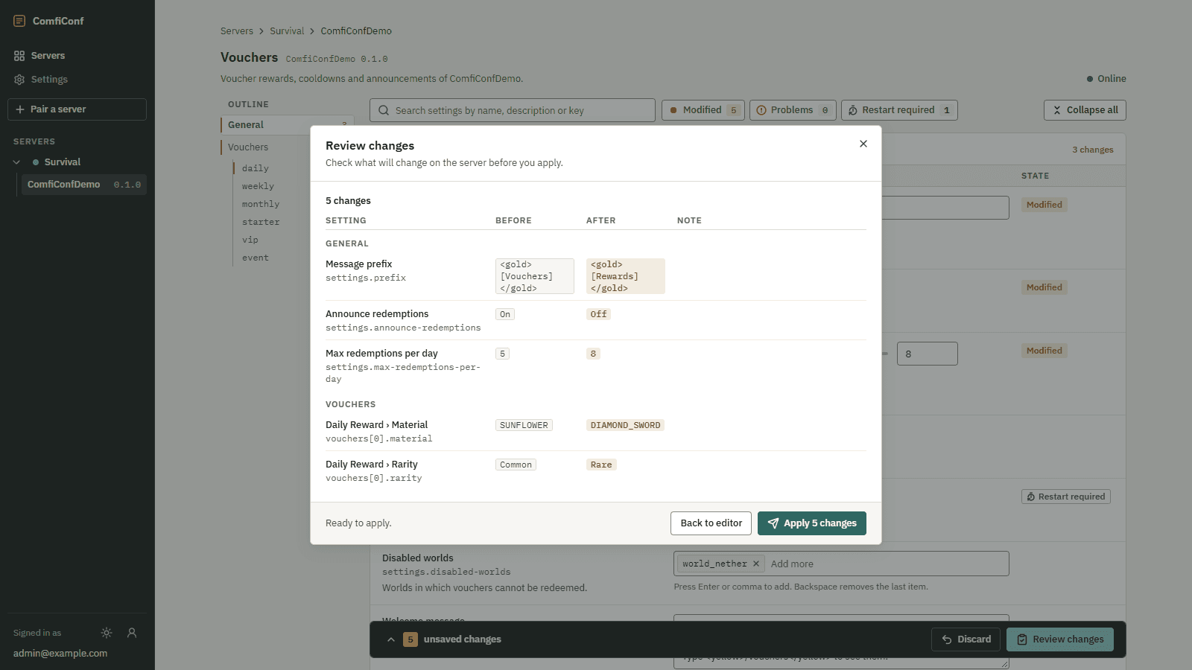Click Collapse all button
The height and width of the screenshot is (670, 1192).
click(x=1085, y=110)
